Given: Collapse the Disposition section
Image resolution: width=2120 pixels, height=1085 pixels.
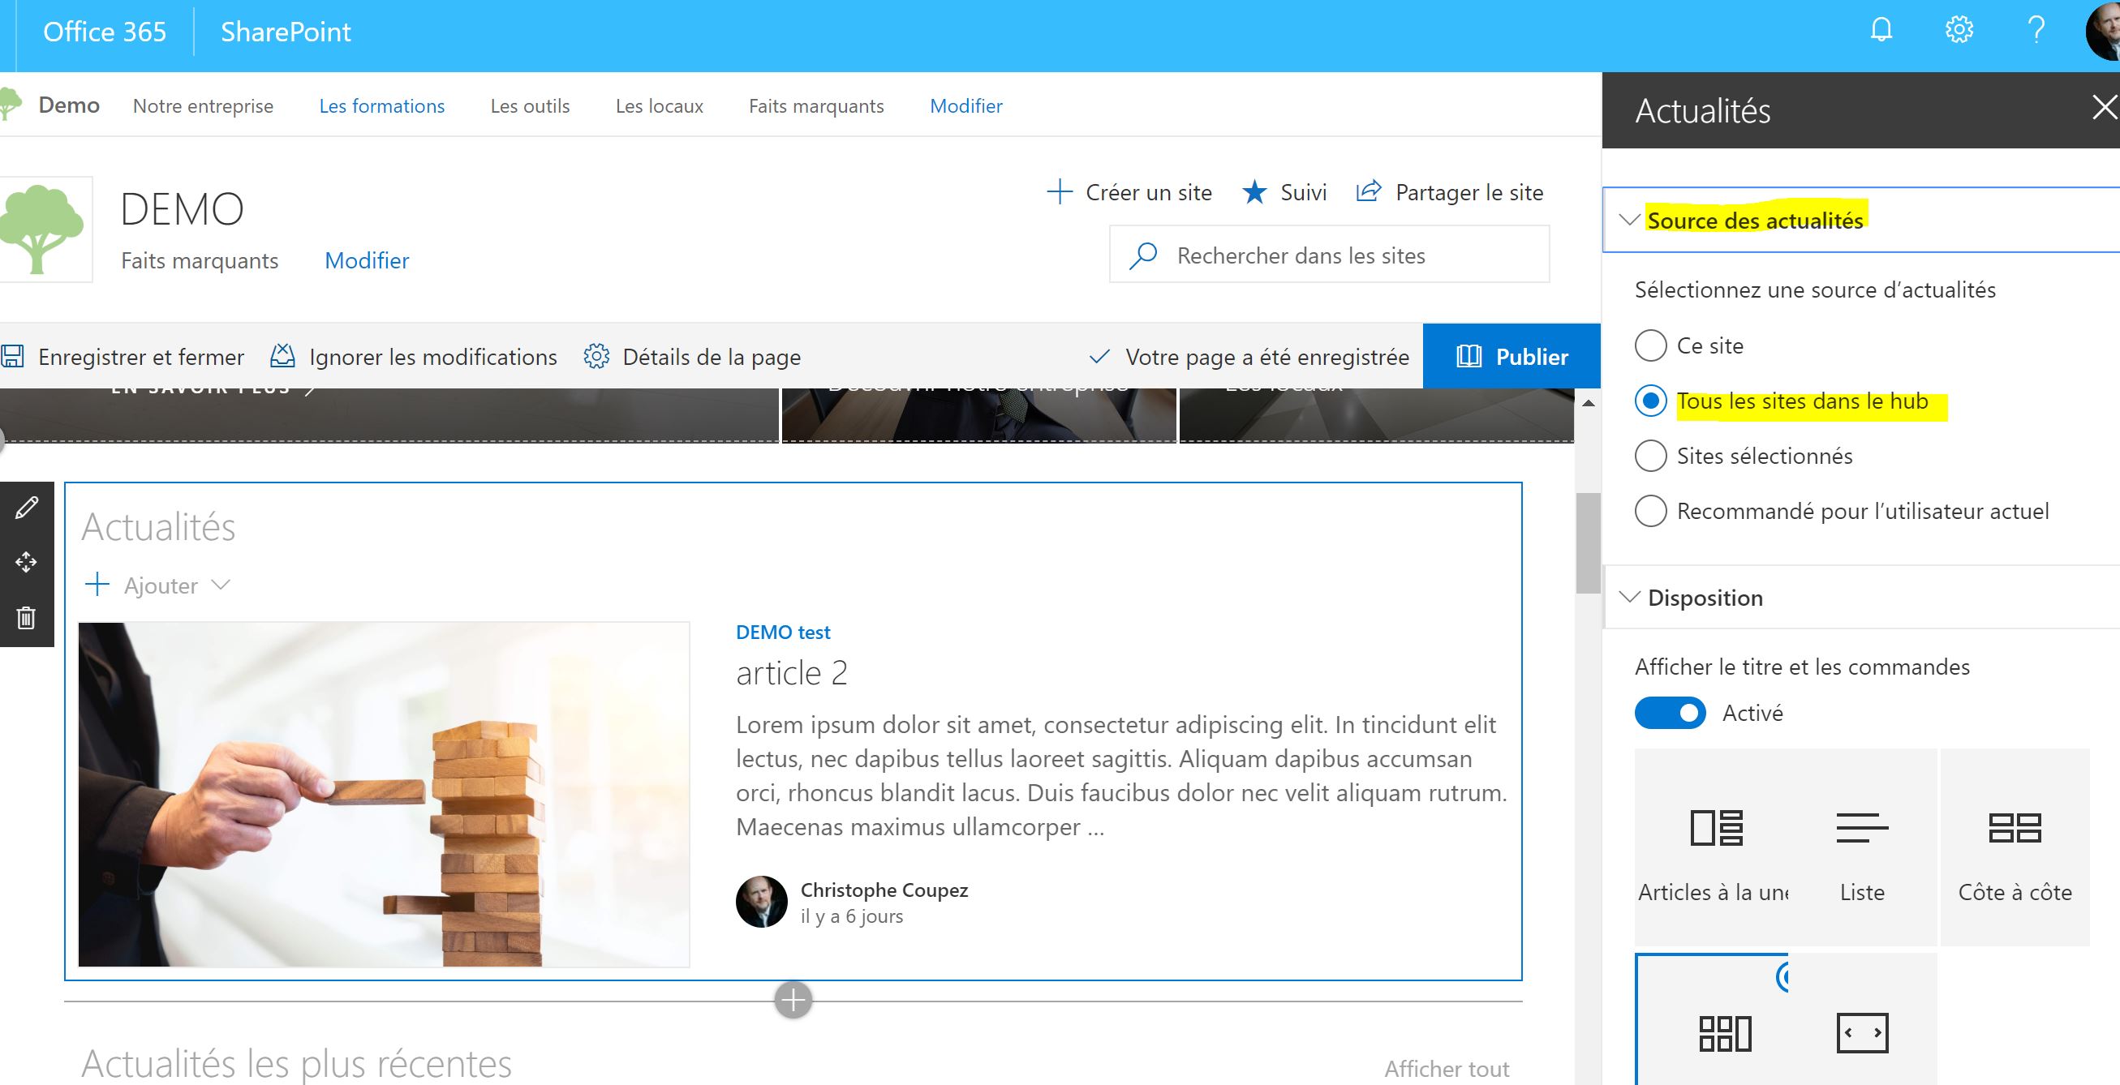Looking at the screenshot, I should [1628, 597].
